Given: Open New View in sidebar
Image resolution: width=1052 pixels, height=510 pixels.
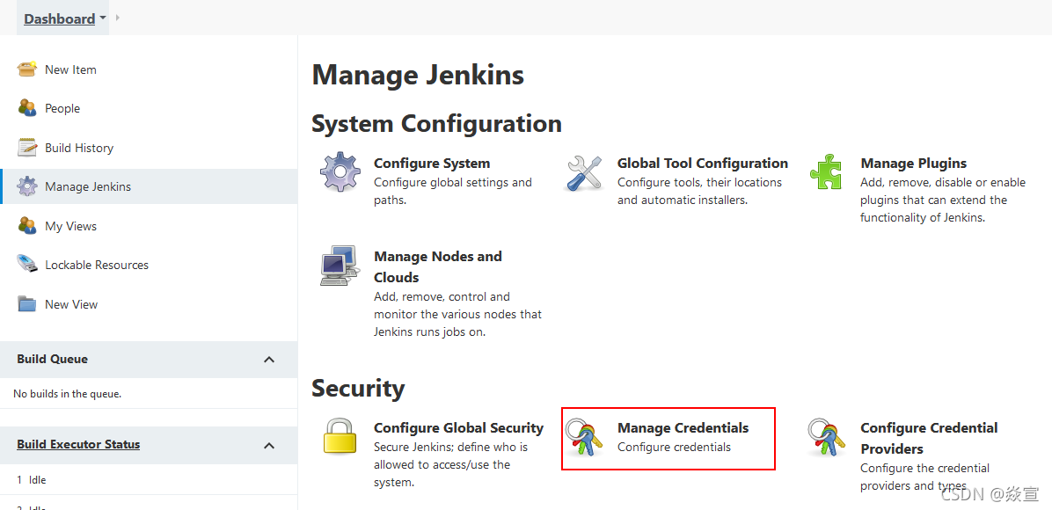Looking at the screenshot, I should click(71, 304).
